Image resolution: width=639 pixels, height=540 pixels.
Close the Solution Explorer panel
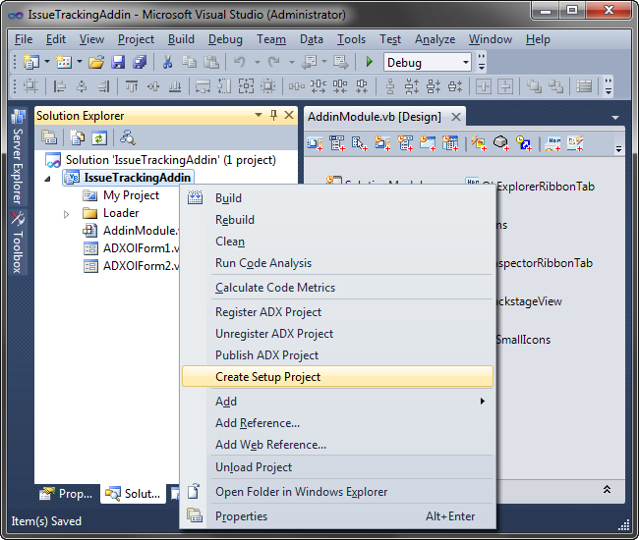coord(289,116)
